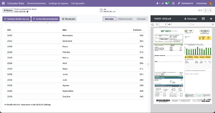
Task: Go to the next record arrow
Action: pyautogui.click(x=210, y=10)
